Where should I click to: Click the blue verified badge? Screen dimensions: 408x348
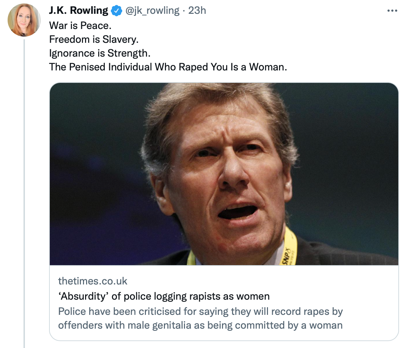(x=117, y=11)
